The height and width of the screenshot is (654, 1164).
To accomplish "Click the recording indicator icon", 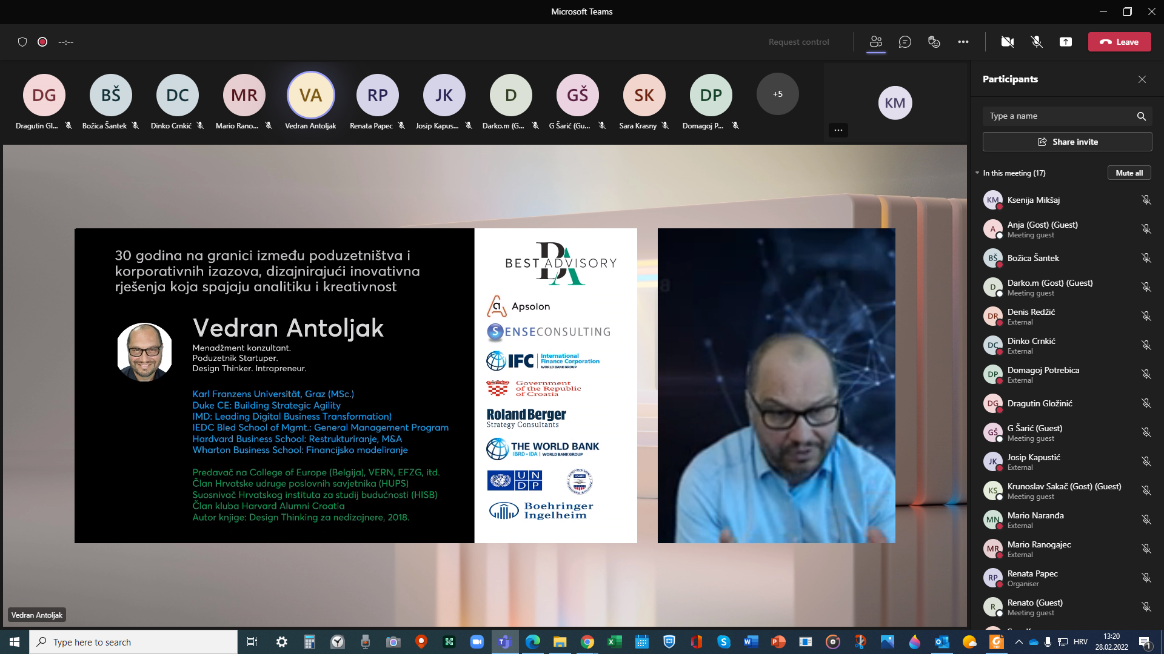I will click(42, 42).
